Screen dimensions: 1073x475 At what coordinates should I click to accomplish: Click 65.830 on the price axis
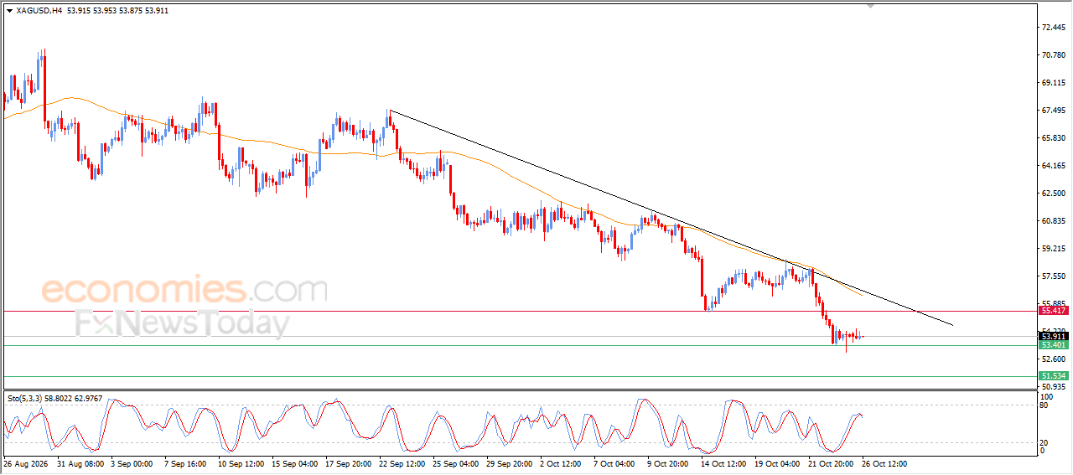pos(1053,138)
